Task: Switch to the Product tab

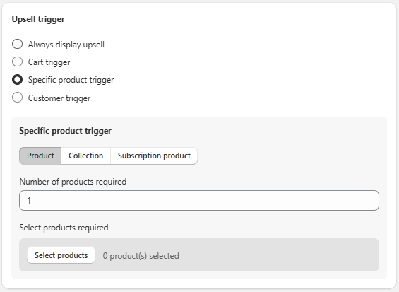Action: coord(40,156)
